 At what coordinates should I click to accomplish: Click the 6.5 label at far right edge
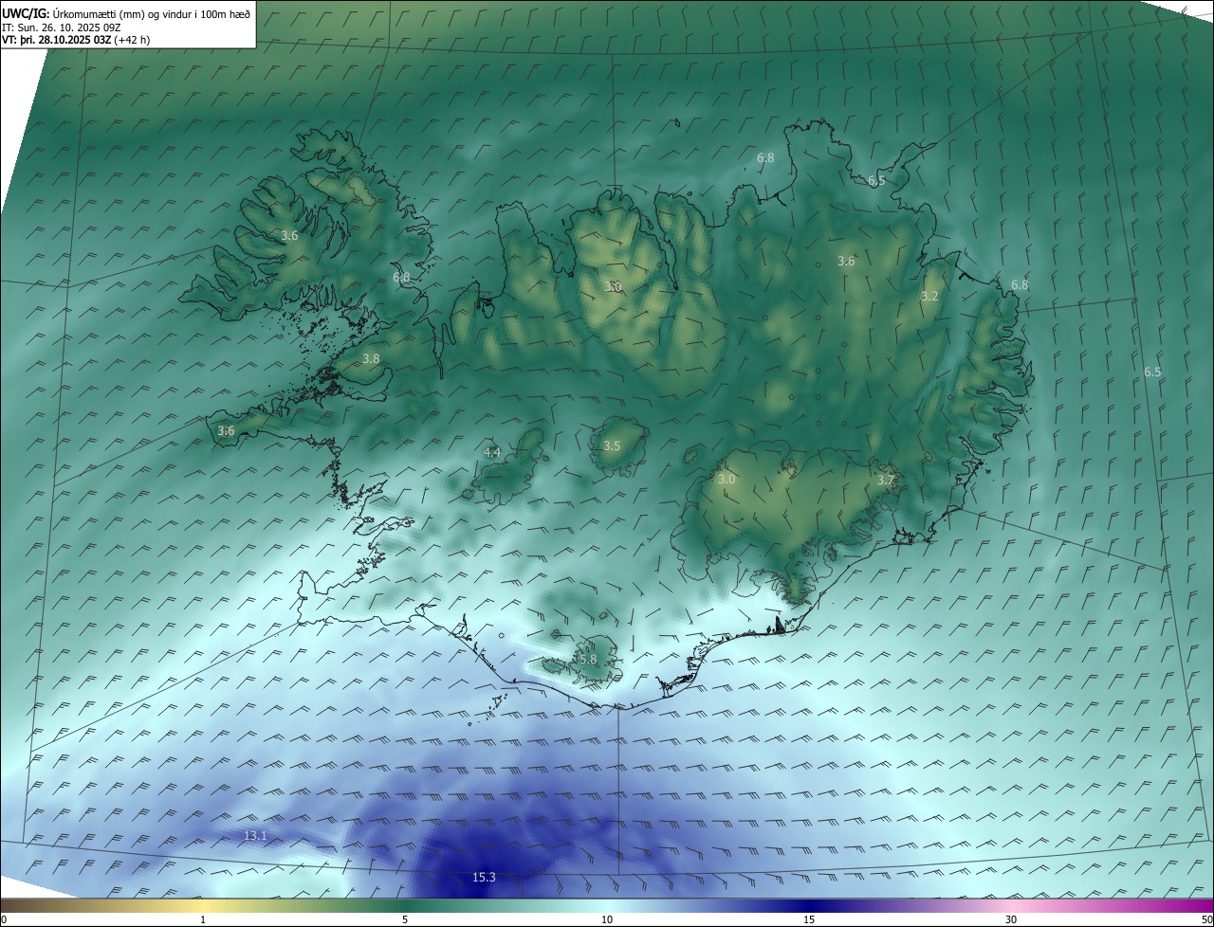(1152, 373)
